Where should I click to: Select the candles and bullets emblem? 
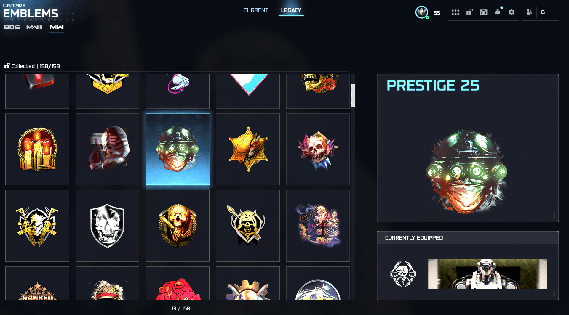pyautogui.click(x=37, y=149)
